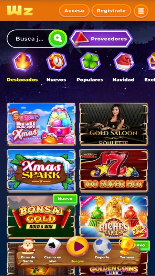Screen dimensions: 155x276
Task: Open the Proveedores selector
Action: [101, 39]
